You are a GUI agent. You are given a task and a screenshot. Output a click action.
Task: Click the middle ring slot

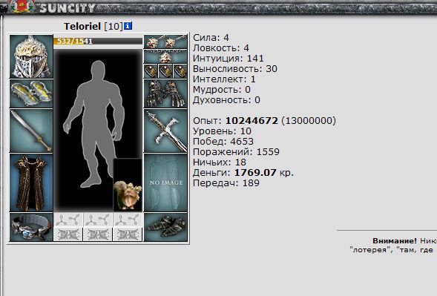point(165,71)
